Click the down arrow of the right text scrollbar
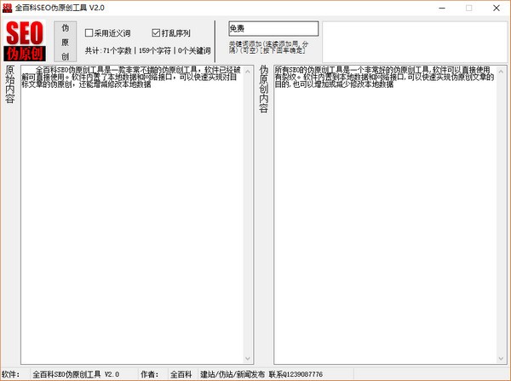 (x=502, y=358)
